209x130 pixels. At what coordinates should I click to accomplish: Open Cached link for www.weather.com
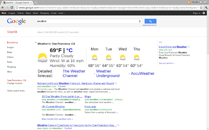(x=62, y=86)
